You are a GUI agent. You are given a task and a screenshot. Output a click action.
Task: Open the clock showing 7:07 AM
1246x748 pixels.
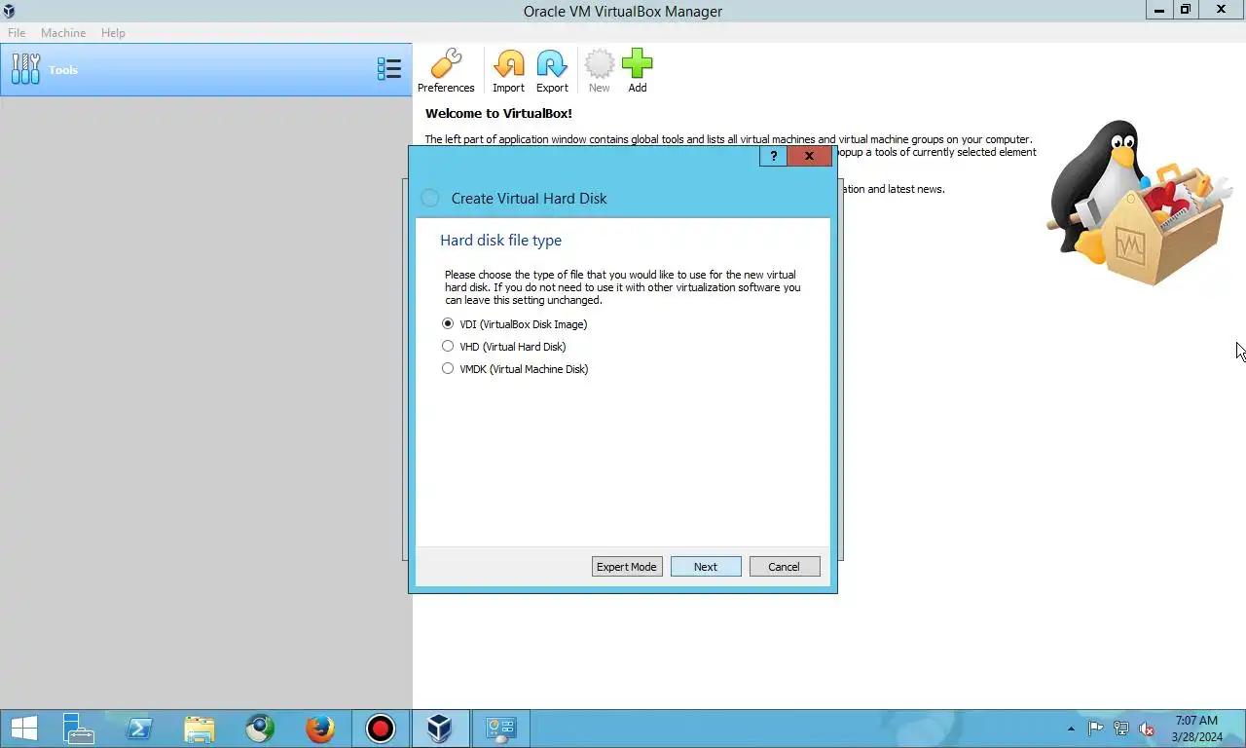(x=1196, y=729)
